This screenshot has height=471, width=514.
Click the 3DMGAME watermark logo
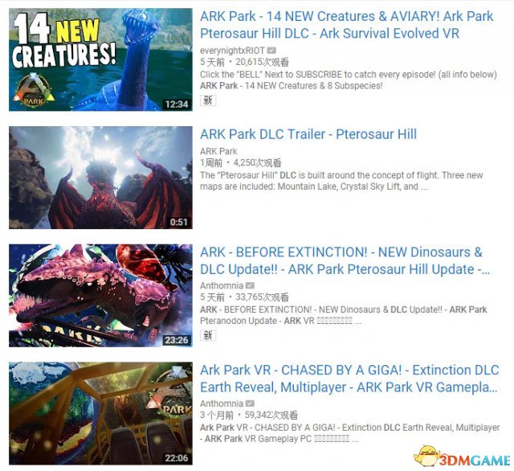(463, 457)
